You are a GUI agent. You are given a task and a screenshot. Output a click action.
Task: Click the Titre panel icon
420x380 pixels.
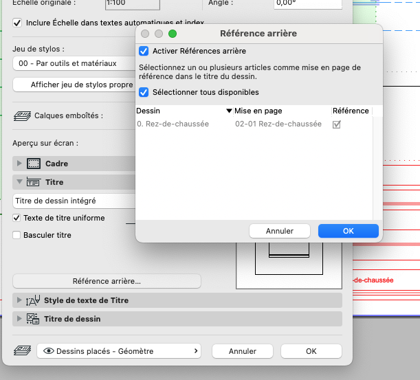pos(34,182)
